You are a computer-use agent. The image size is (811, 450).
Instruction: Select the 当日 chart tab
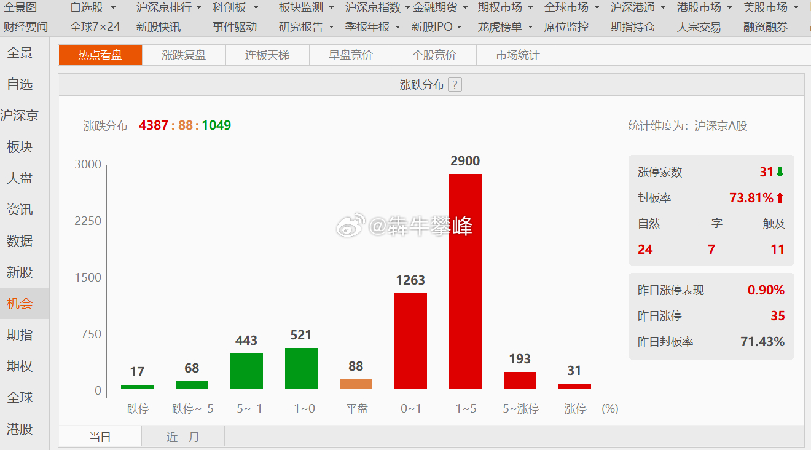click(x=100, y=437)
